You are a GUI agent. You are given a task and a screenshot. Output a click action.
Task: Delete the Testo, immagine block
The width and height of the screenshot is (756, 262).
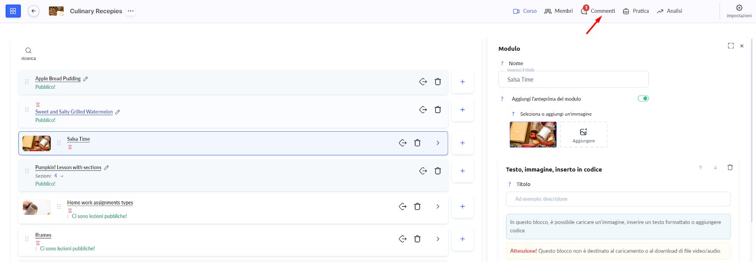pos(730,168)
